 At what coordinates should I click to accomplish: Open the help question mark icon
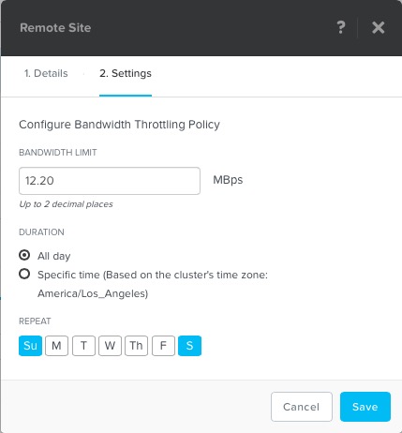(x=341, y=27)
